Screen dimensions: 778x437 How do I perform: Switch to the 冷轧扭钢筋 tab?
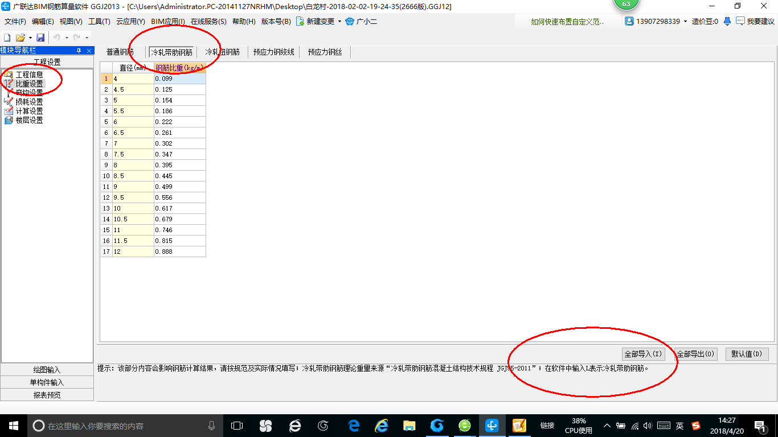[222, 52]
